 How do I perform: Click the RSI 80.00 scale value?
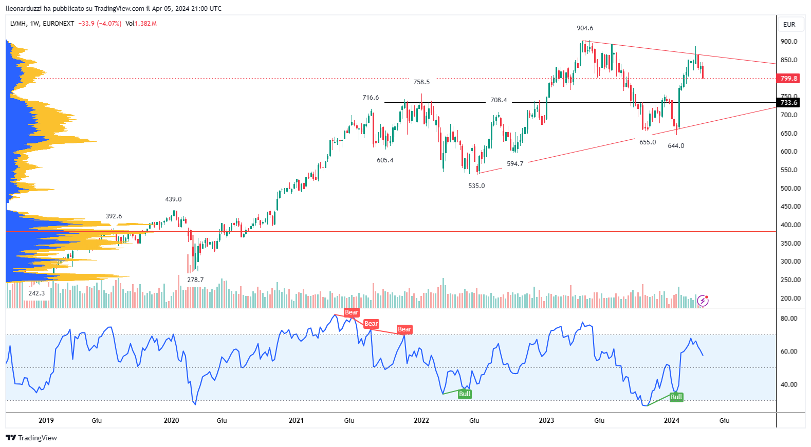pos(789,319)
